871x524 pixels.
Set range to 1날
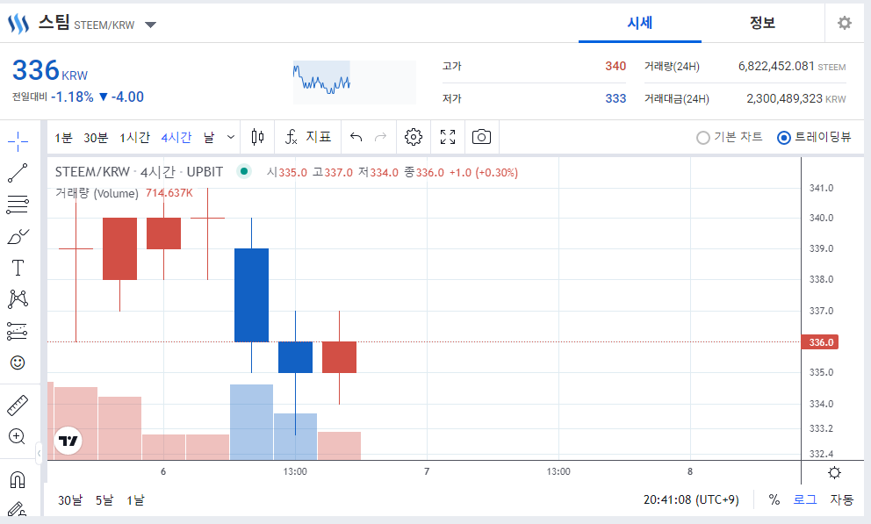[135, 500]
